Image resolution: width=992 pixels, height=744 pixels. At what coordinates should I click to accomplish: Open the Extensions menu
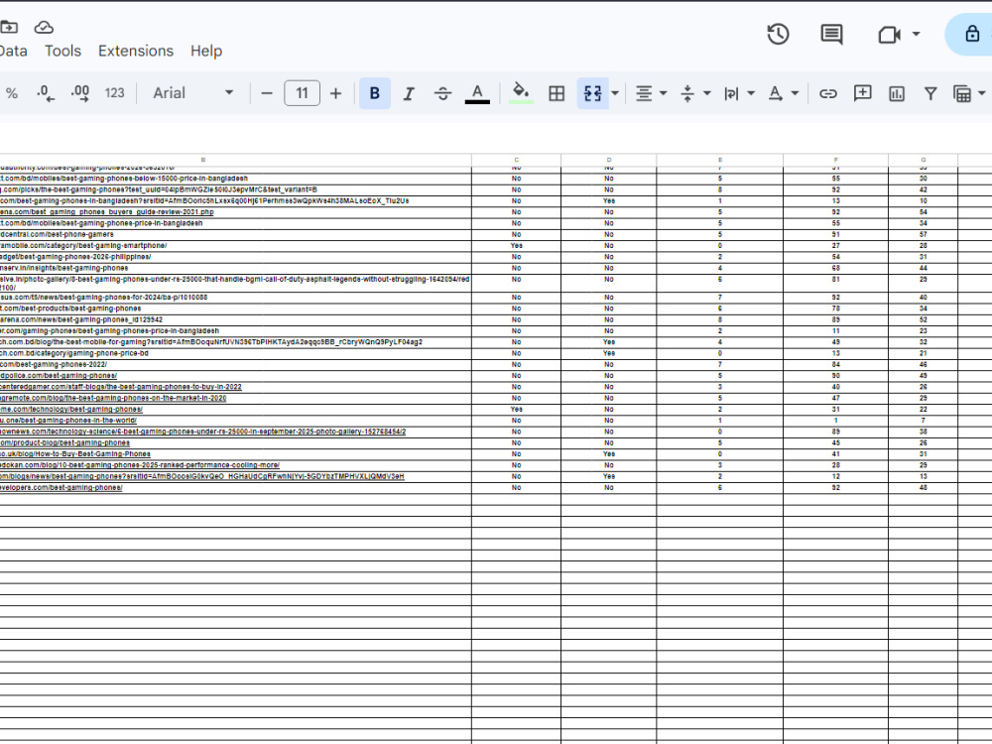[135, 51]
